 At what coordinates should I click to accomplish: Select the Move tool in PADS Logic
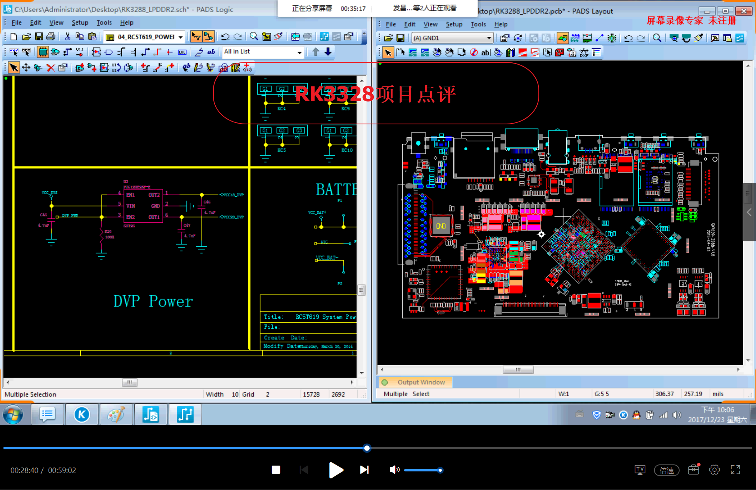click(x=26, y=68)
